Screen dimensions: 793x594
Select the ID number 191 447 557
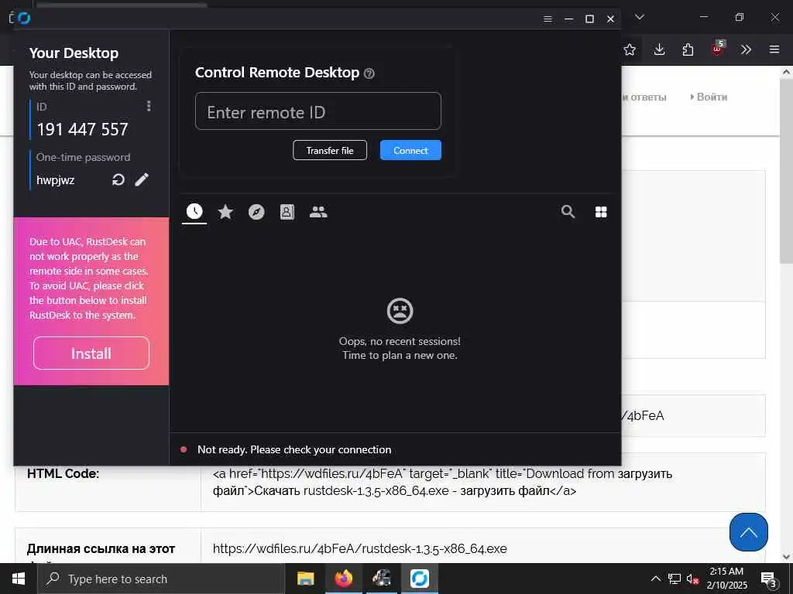click(82, 129)
